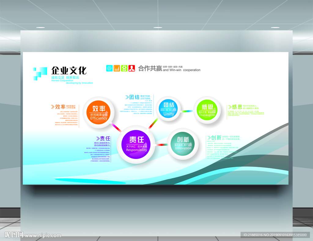Click the 诚信立足 创新致远 slogan
Screen dimensions: 313x241
[65, 77]
